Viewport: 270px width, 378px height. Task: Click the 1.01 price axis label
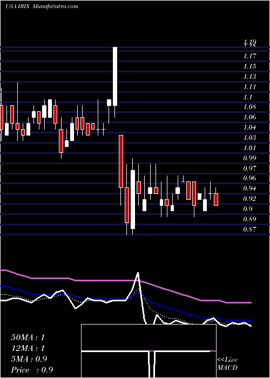coord(250,148)
